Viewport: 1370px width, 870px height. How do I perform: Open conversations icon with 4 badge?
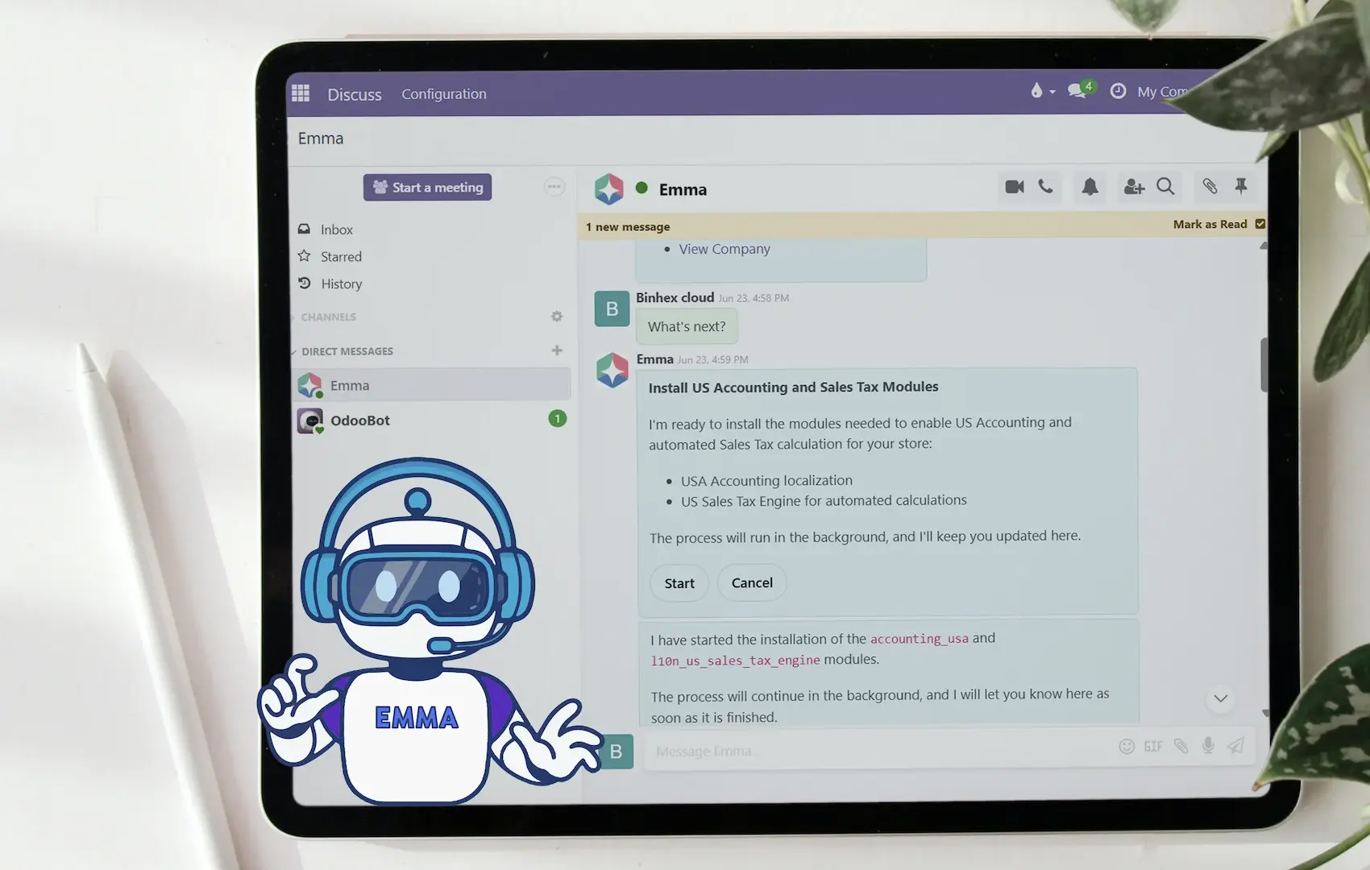click(1077, 90)
